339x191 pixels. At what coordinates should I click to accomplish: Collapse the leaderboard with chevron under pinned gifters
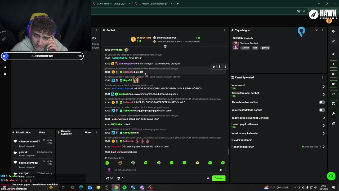(165, 47)
